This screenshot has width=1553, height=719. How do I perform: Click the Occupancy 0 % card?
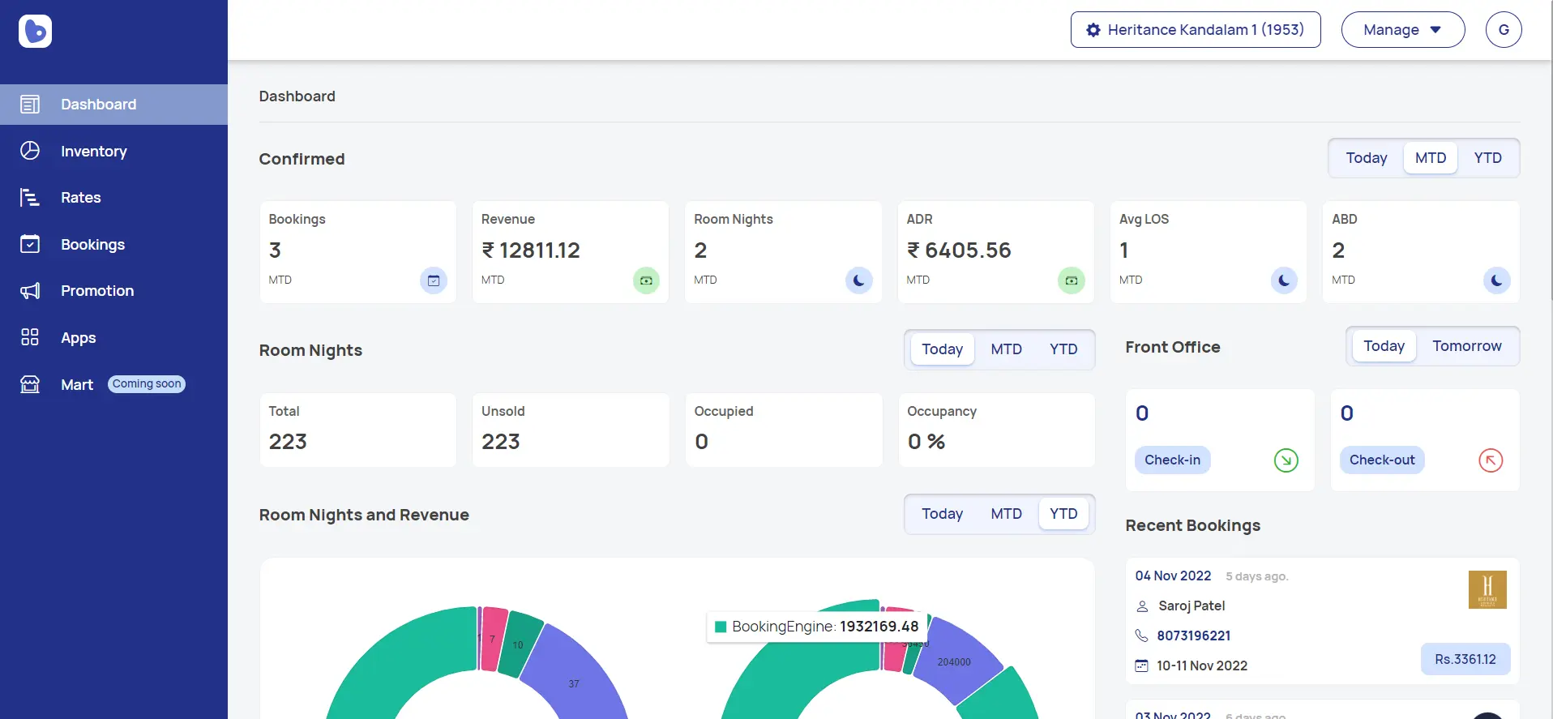coord(996,430)
